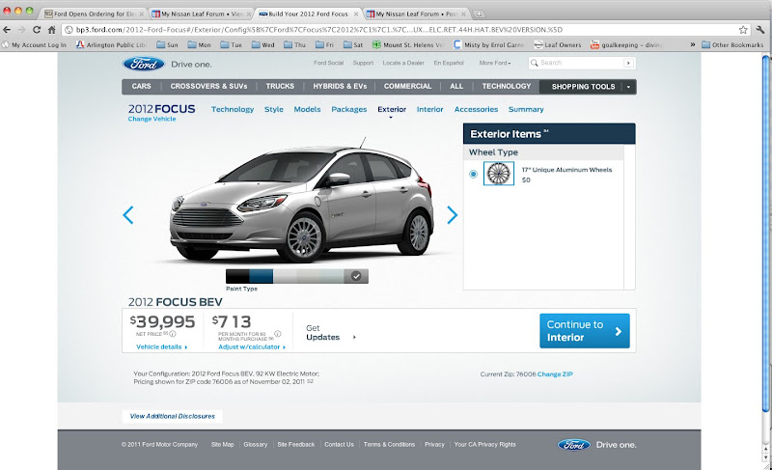Click the Change ZIP link
Viewport: 772px width, 470px height.
(555, 374)
